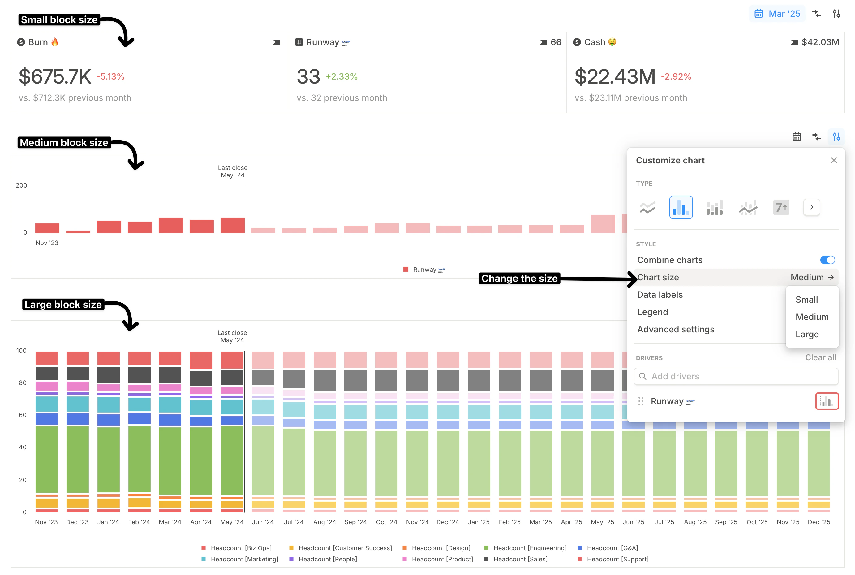
Task: Select the line chart type icon
Action: point(647,208)
